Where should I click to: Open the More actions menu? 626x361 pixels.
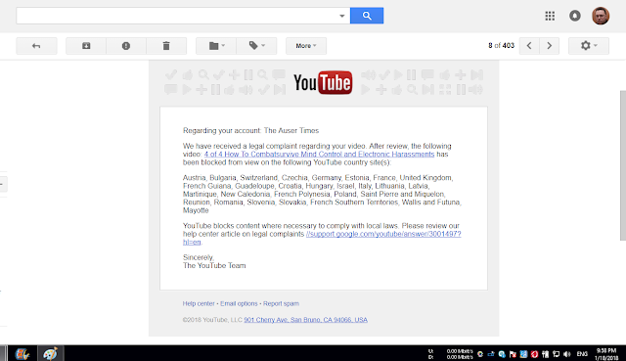pos(306,46)
